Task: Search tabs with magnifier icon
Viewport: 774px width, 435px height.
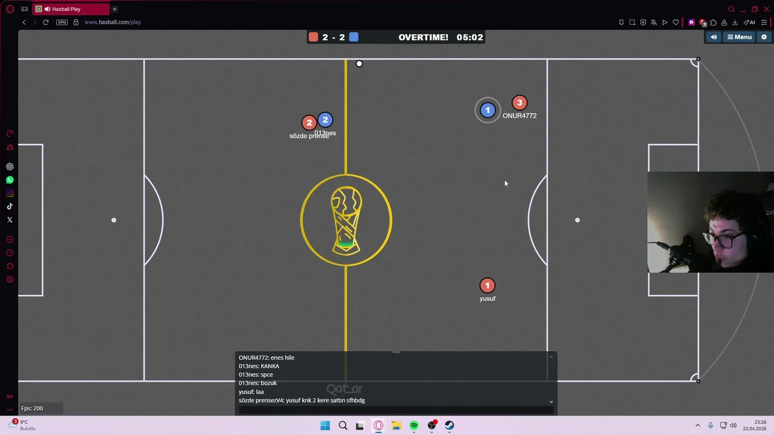Action: tap(731, 9)
